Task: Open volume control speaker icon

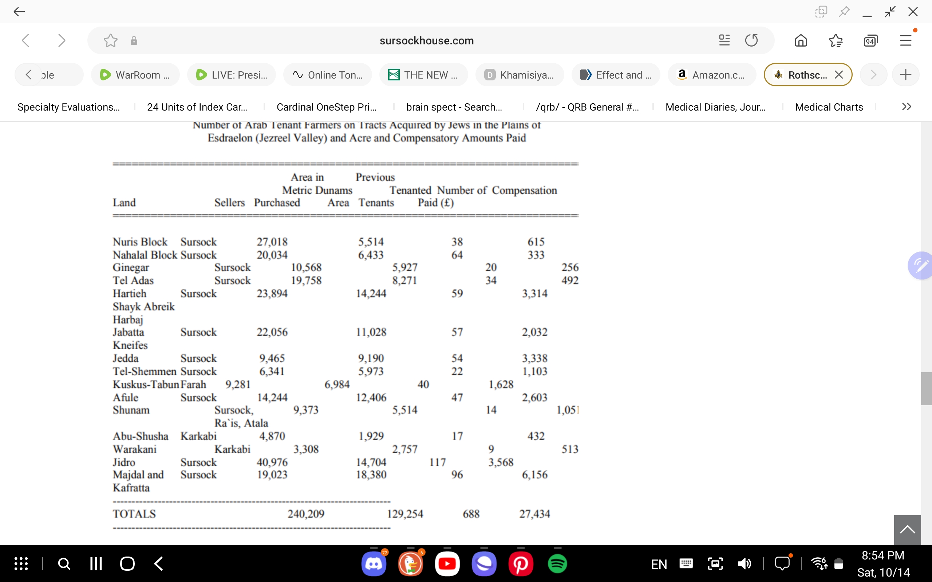Action: click(x=744, y=564)
